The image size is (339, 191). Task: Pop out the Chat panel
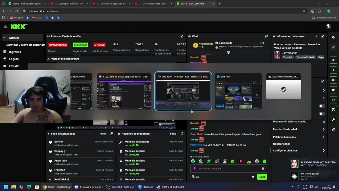[266, 36]
